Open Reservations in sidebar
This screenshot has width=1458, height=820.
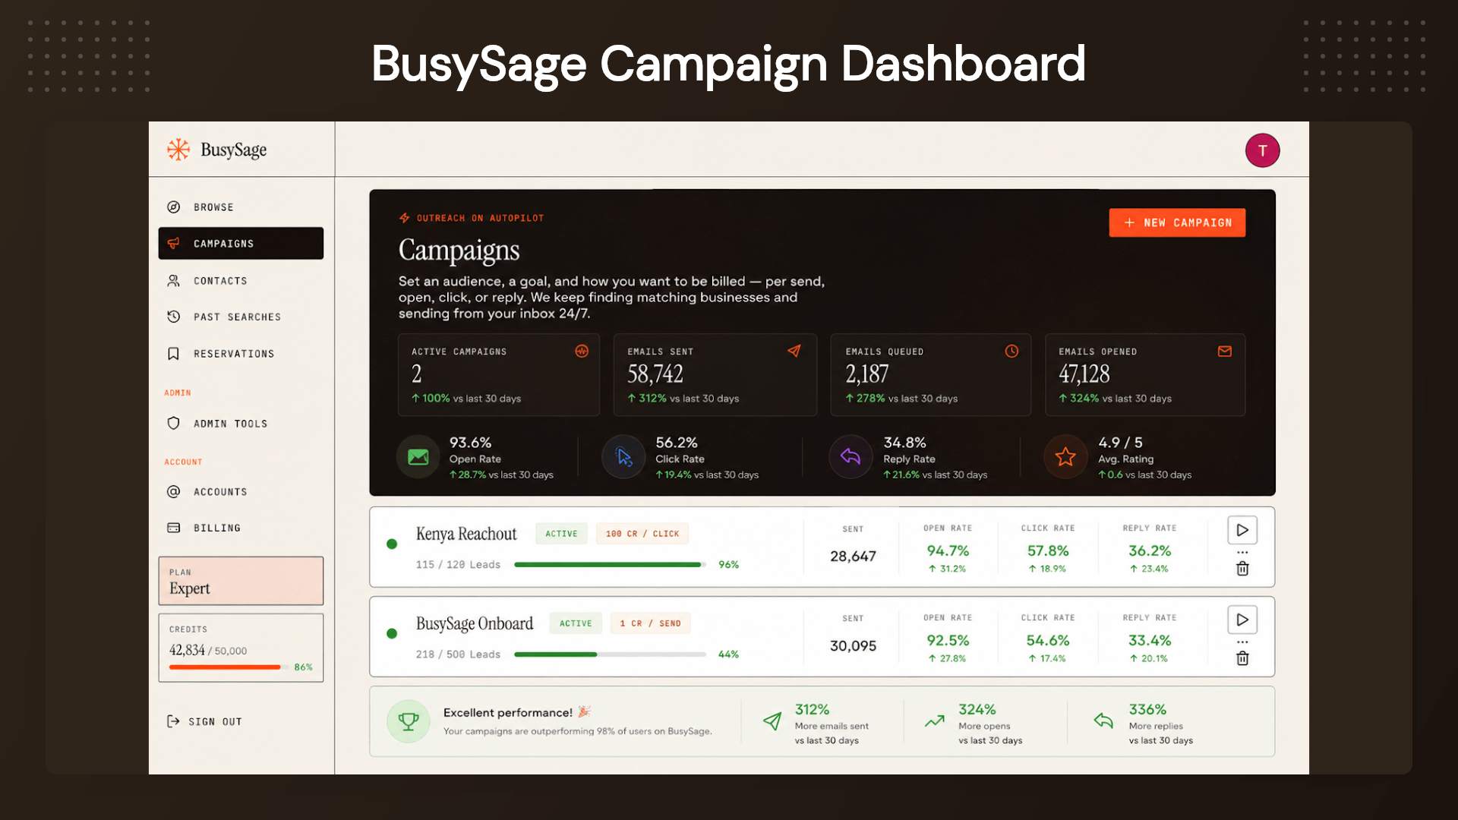[241, 354]
